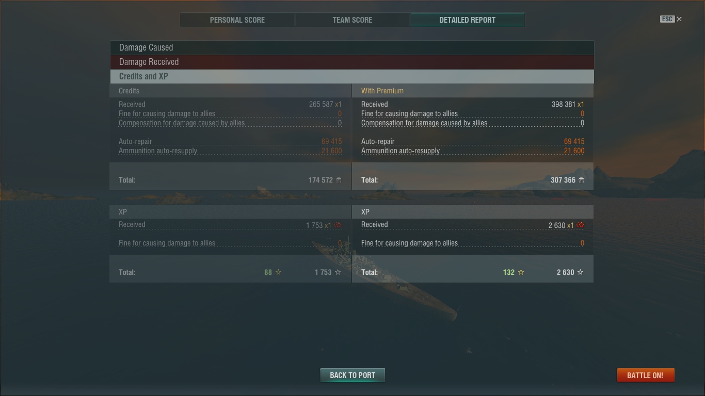Start another match with Battle On!
The image size is (705, 396).
(x=645, y=375)
